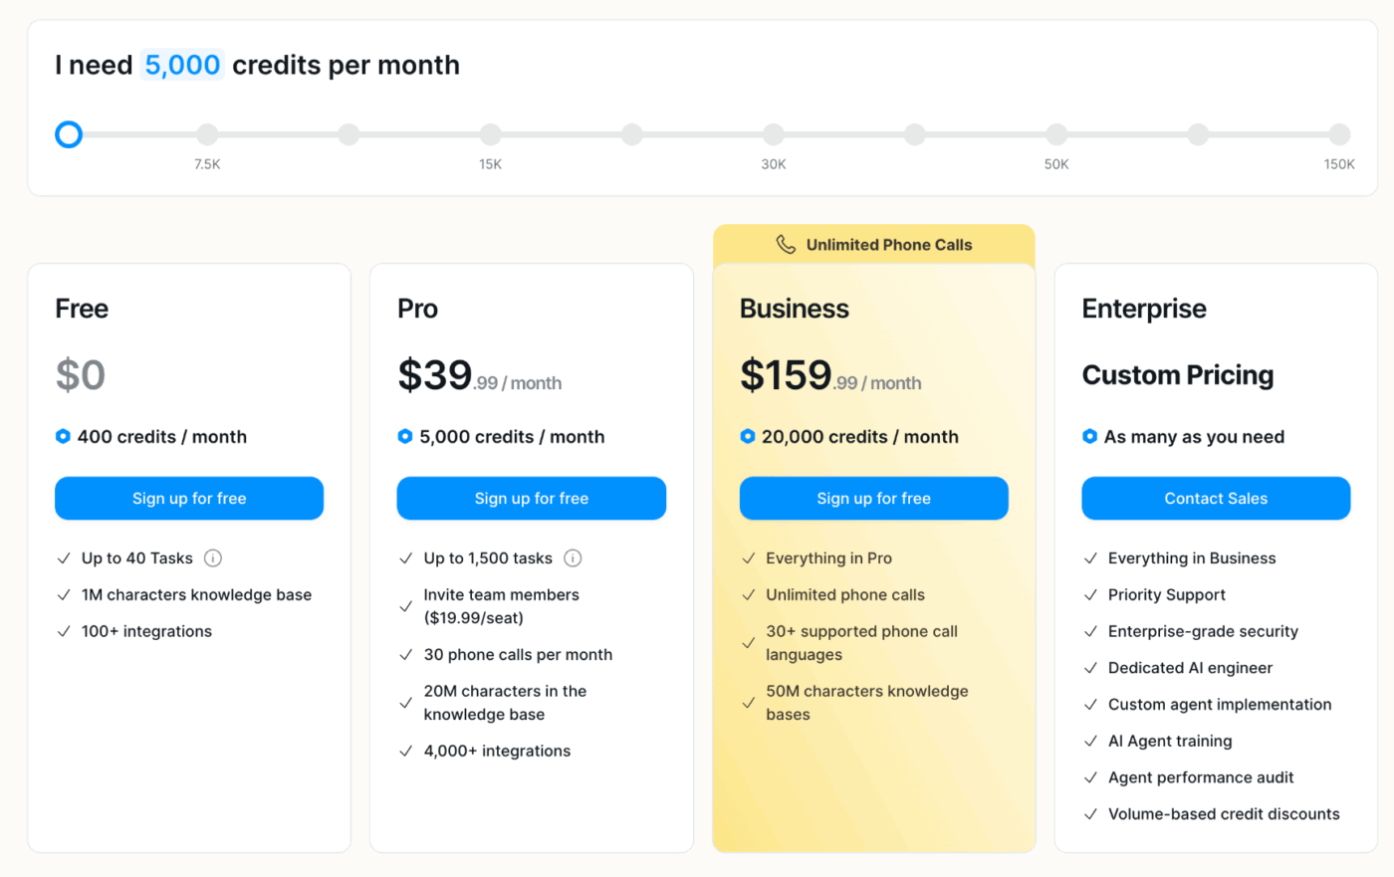Click the checkmark next to "Priority Support"
The width and height of the screenshot is (1394, 877).
[x=1089, y=594]
